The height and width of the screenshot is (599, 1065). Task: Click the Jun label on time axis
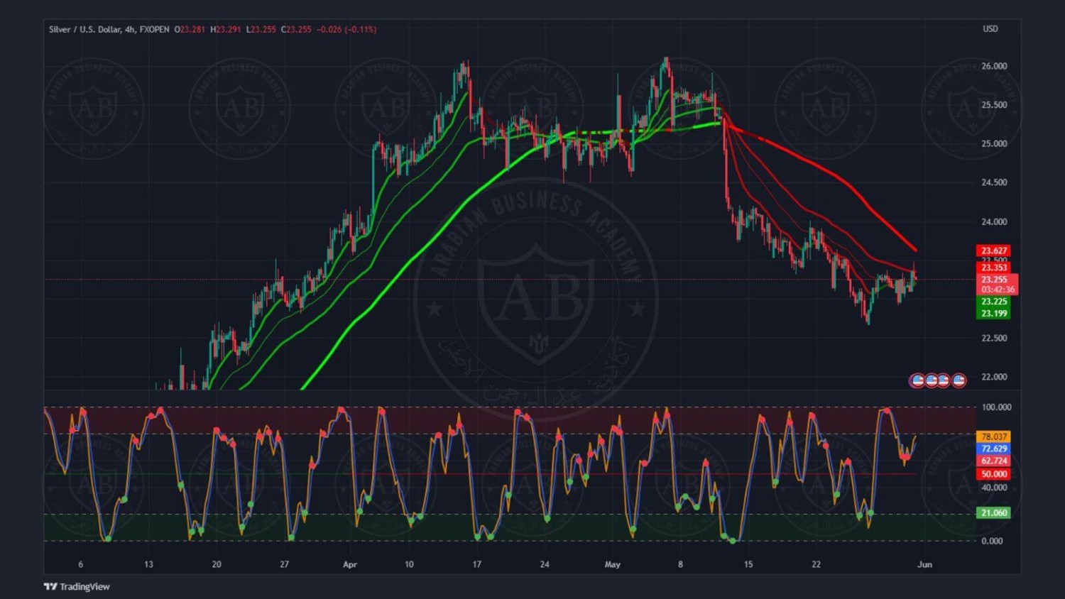click(924, 565)
